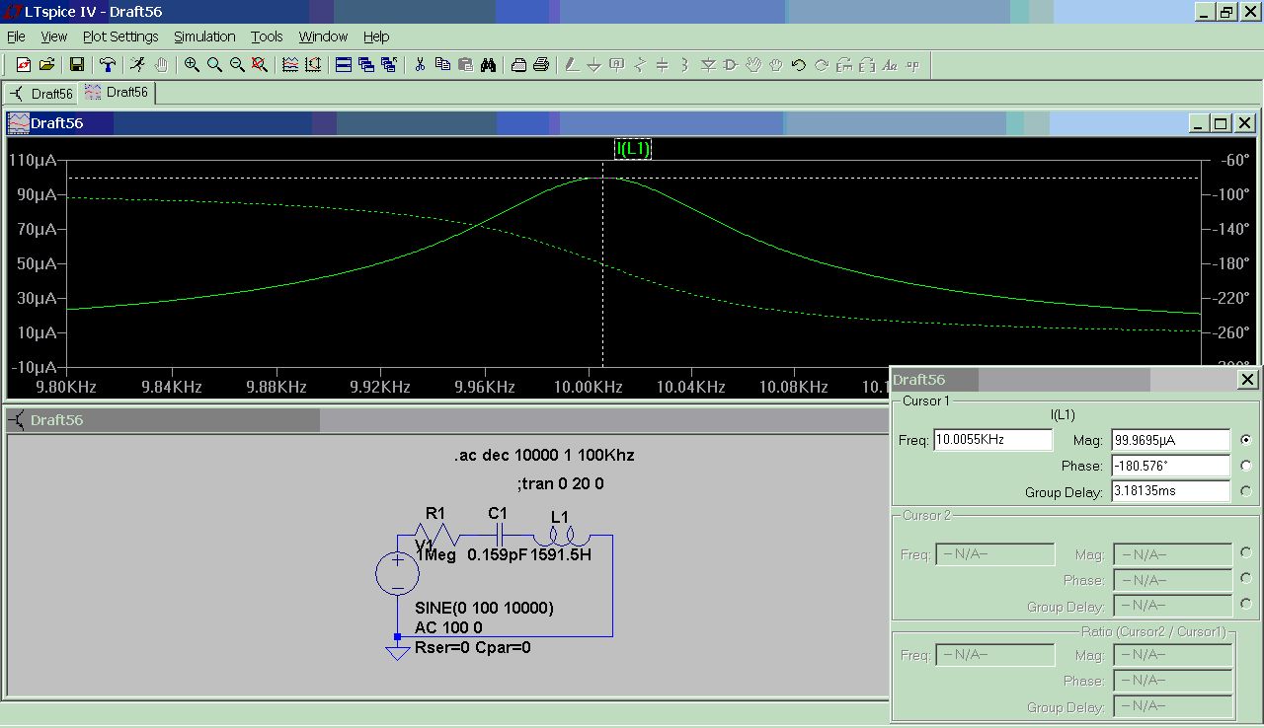1264x728 pixels.
Task: Select the Group Delay radio button for Cursor 1
Action: coord(1246,491)
